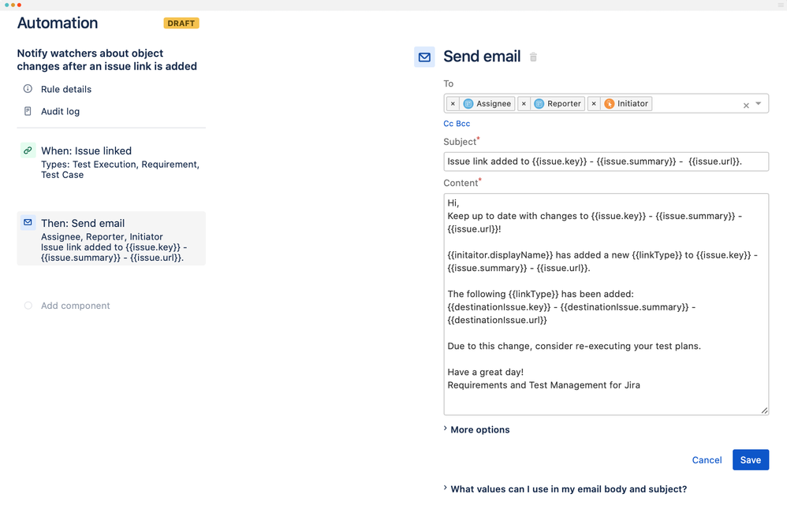The height and width of the screenshot is (531, 787).
Task: Click into the Subject field
Action: point(606,162)
